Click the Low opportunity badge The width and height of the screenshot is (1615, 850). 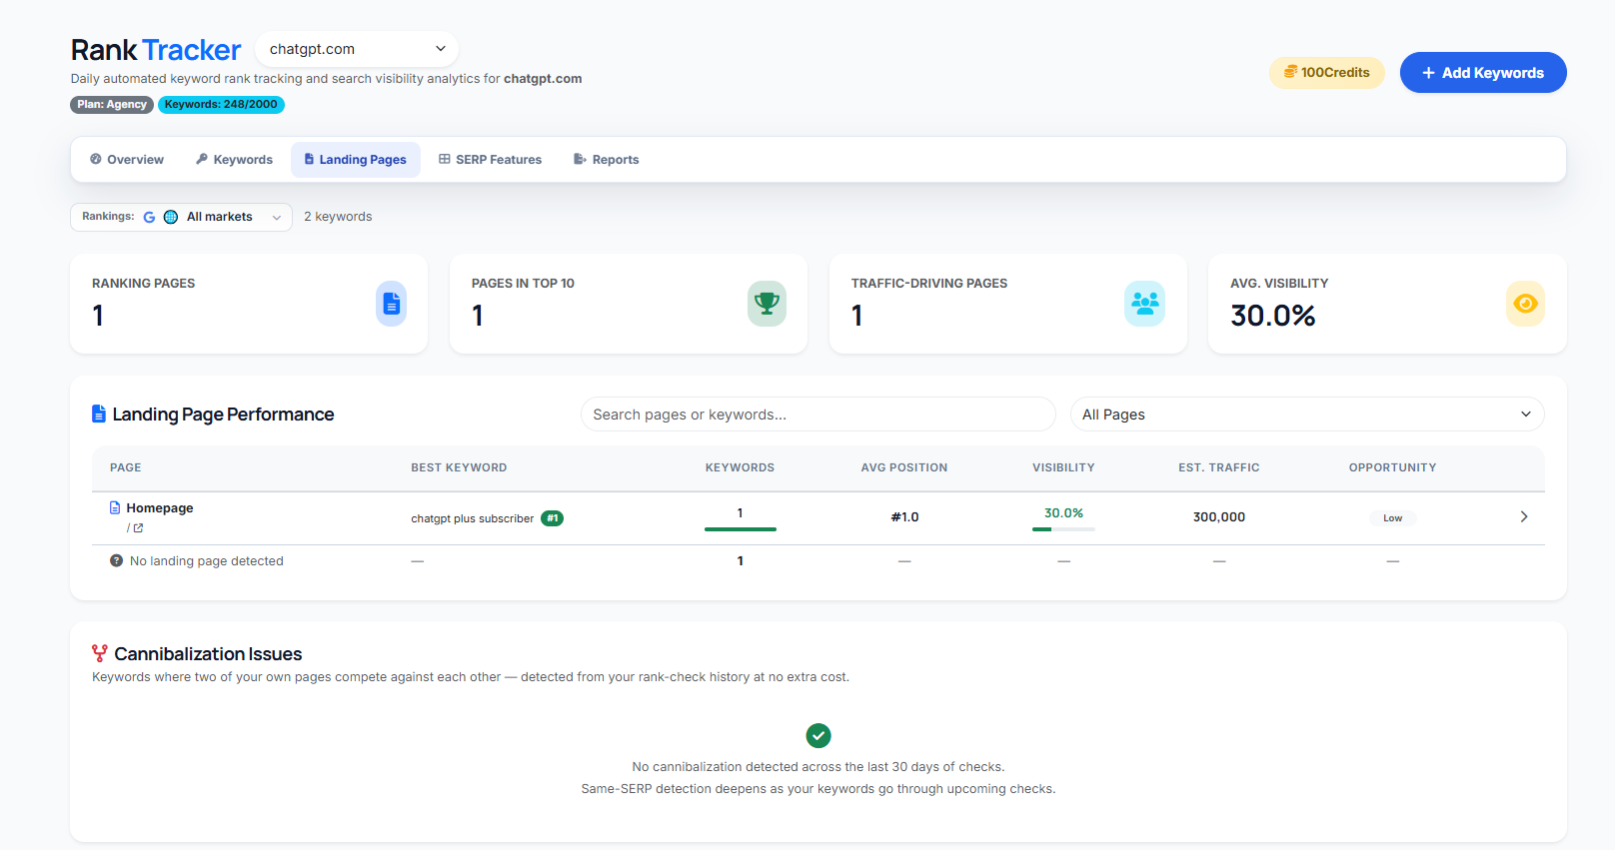(1392, 518)
